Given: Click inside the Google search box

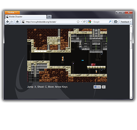Looking at the screenshot, I should click(x=101, y=22).
